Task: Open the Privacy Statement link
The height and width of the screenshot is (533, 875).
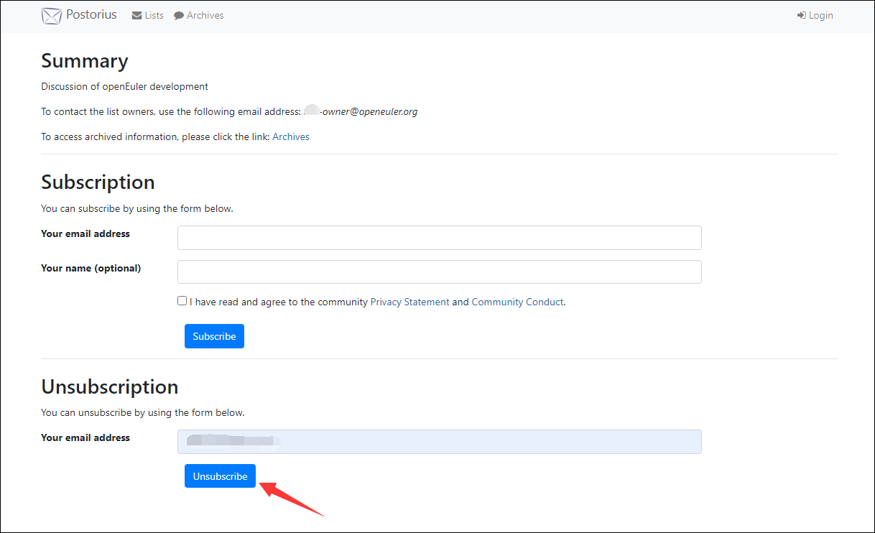Action: [x=409, y=302]
